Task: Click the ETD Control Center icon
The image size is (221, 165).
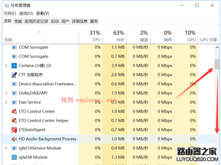Action: (x=14, y=111)
